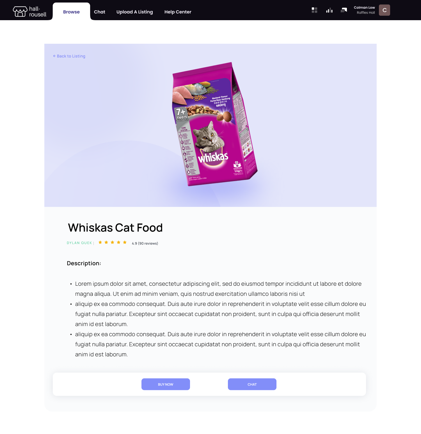This screenshot has width=421, height=434.
Task: Click the BUY NOW button
Action: tap(166, 384)
